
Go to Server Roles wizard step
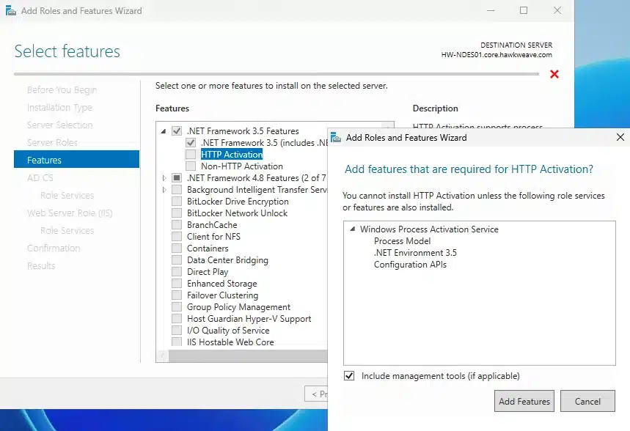pyautogui.click(x=52, y=142)
